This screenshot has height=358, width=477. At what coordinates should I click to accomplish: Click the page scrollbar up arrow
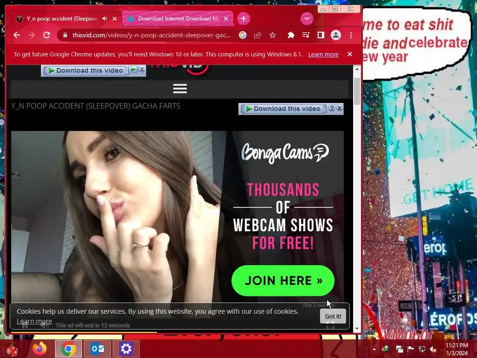point(357,69)
